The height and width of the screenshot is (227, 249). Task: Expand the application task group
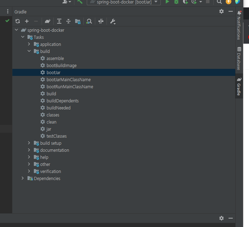click(29, 44)
